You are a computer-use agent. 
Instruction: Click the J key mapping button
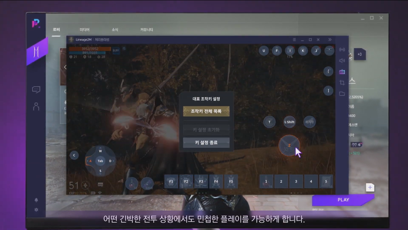click(316, 51)
